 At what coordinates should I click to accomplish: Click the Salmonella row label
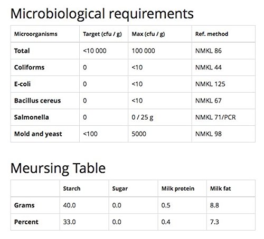pos(32,117)
